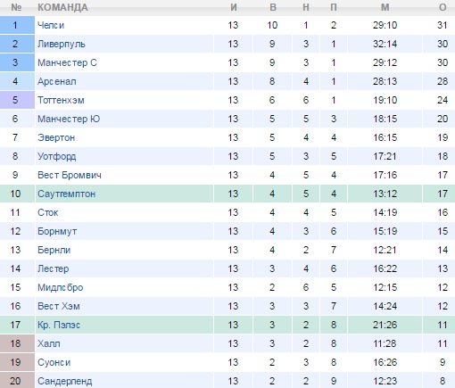The height and width of the screenshot is (388, 455).
Task: Click the О points column header
Action: (443, 7)
